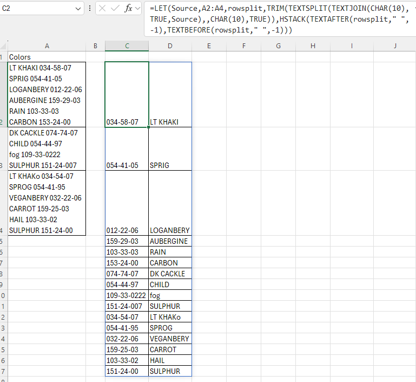Select column J header
Viewport: 416px width, 382px height.
click(395, 46)
